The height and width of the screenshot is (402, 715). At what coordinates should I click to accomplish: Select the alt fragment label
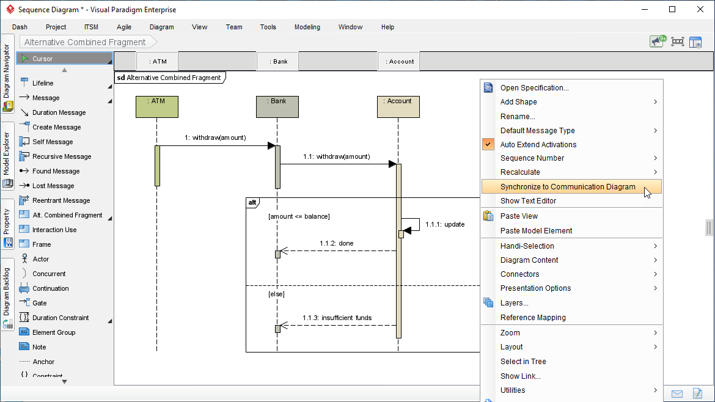click(252, 202)
